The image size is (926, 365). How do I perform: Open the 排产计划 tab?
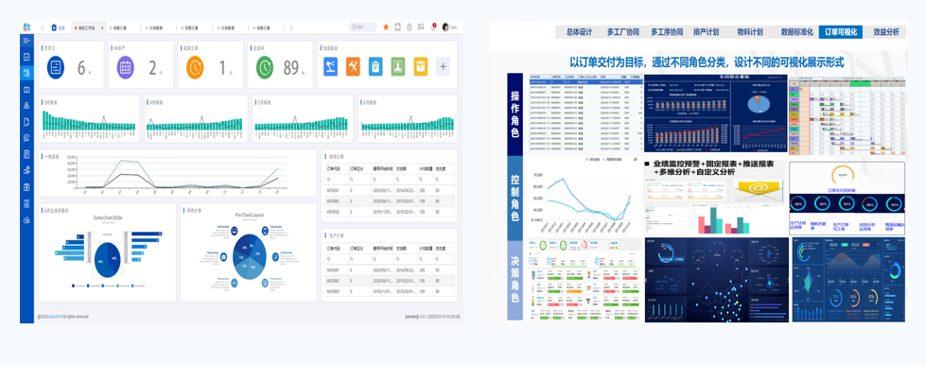(x=706, y=32)
